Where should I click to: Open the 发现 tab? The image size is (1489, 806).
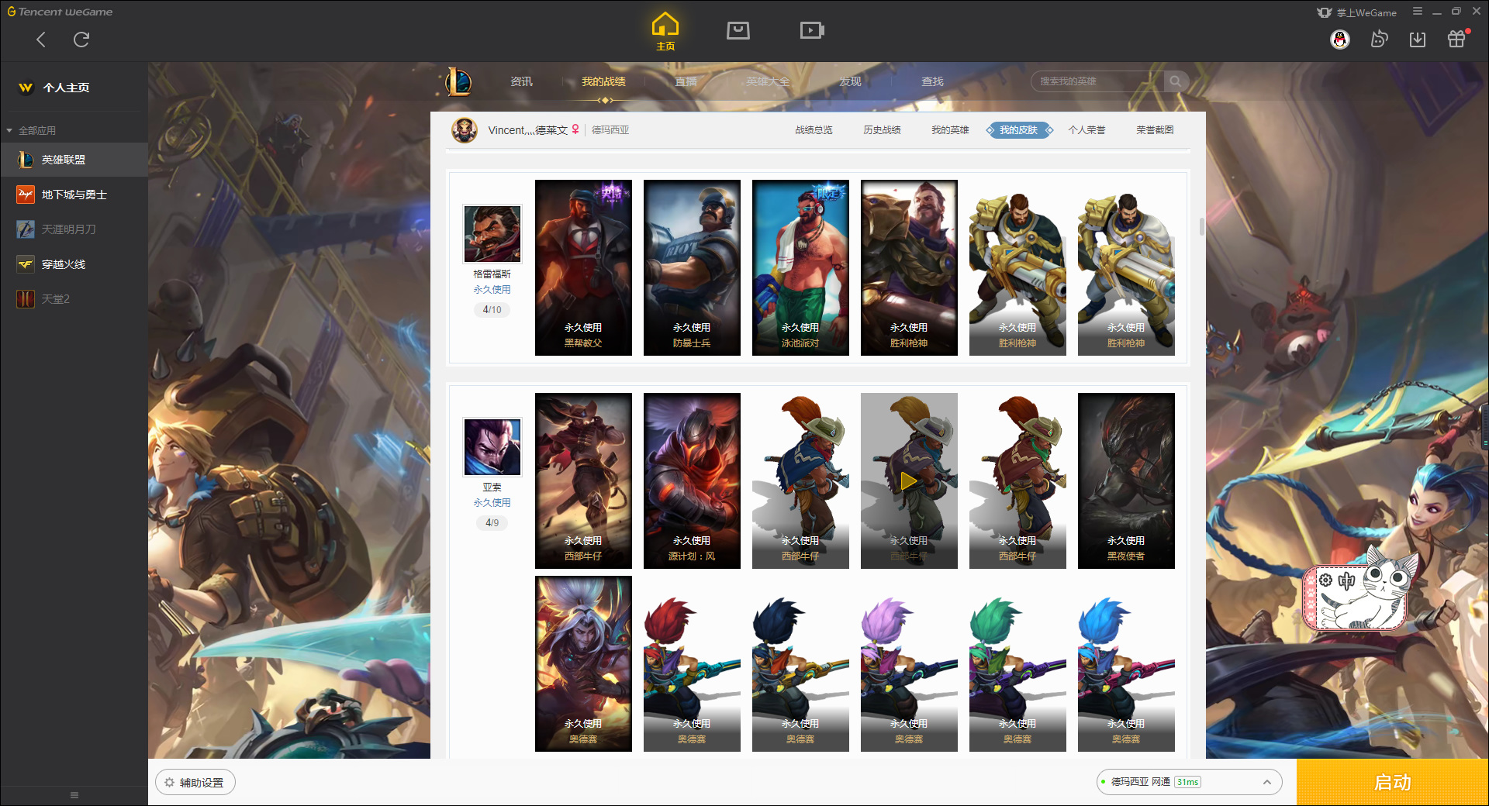(850, 81)
